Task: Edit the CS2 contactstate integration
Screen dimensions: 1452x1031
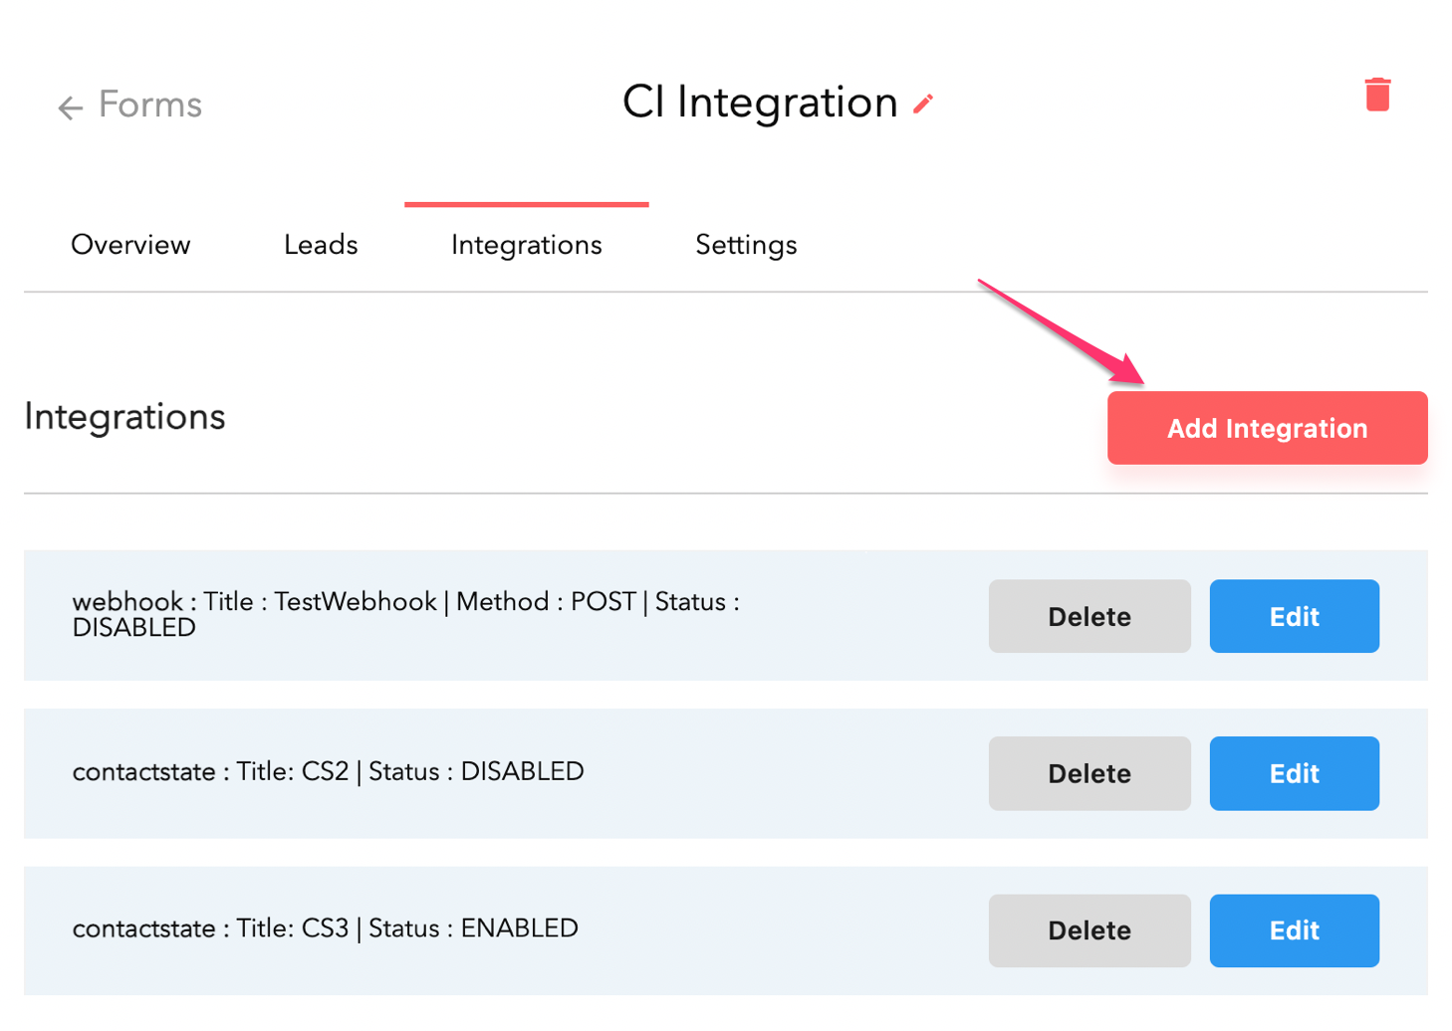Action: coord(1294,773)
